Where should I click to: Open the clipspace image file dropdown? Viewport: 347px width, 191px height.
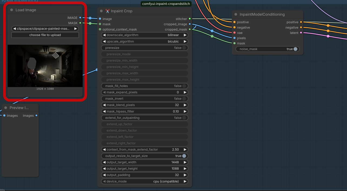[x=45, y=29]
